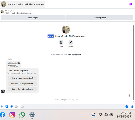
Task: Send a thumbs-up like
Action: click(132, 107)
